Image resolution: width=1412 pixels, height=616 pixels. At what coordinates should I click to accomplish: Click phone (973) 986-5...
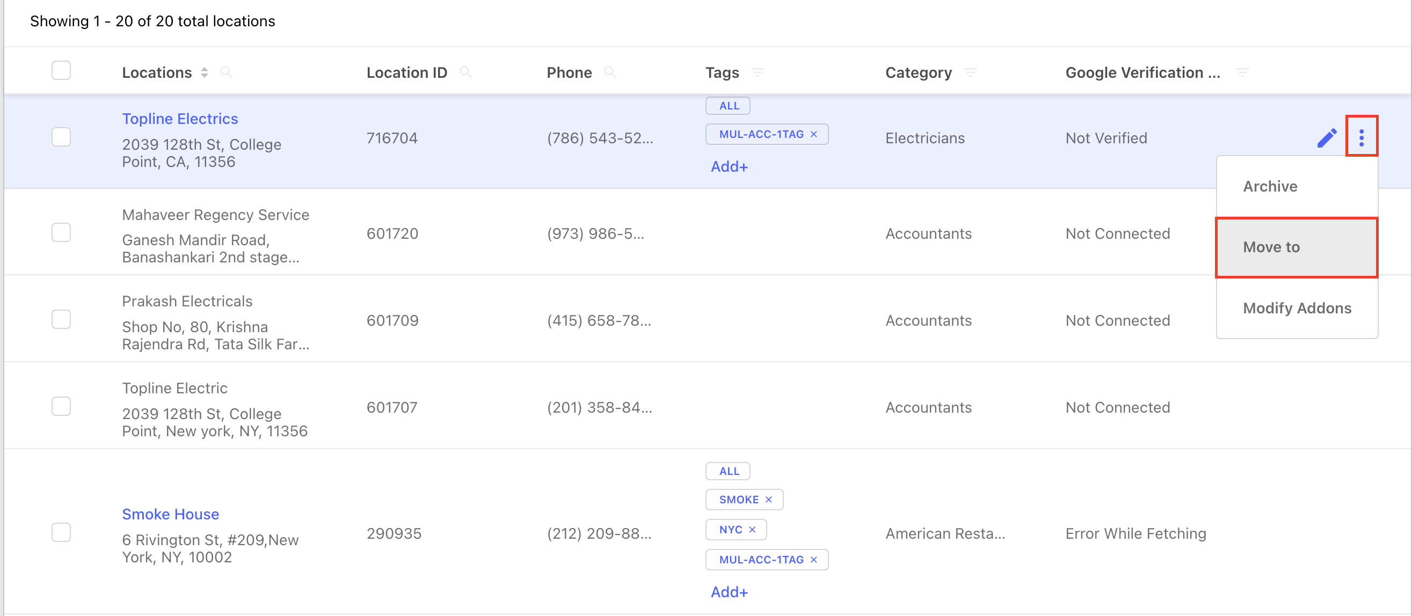595,233
